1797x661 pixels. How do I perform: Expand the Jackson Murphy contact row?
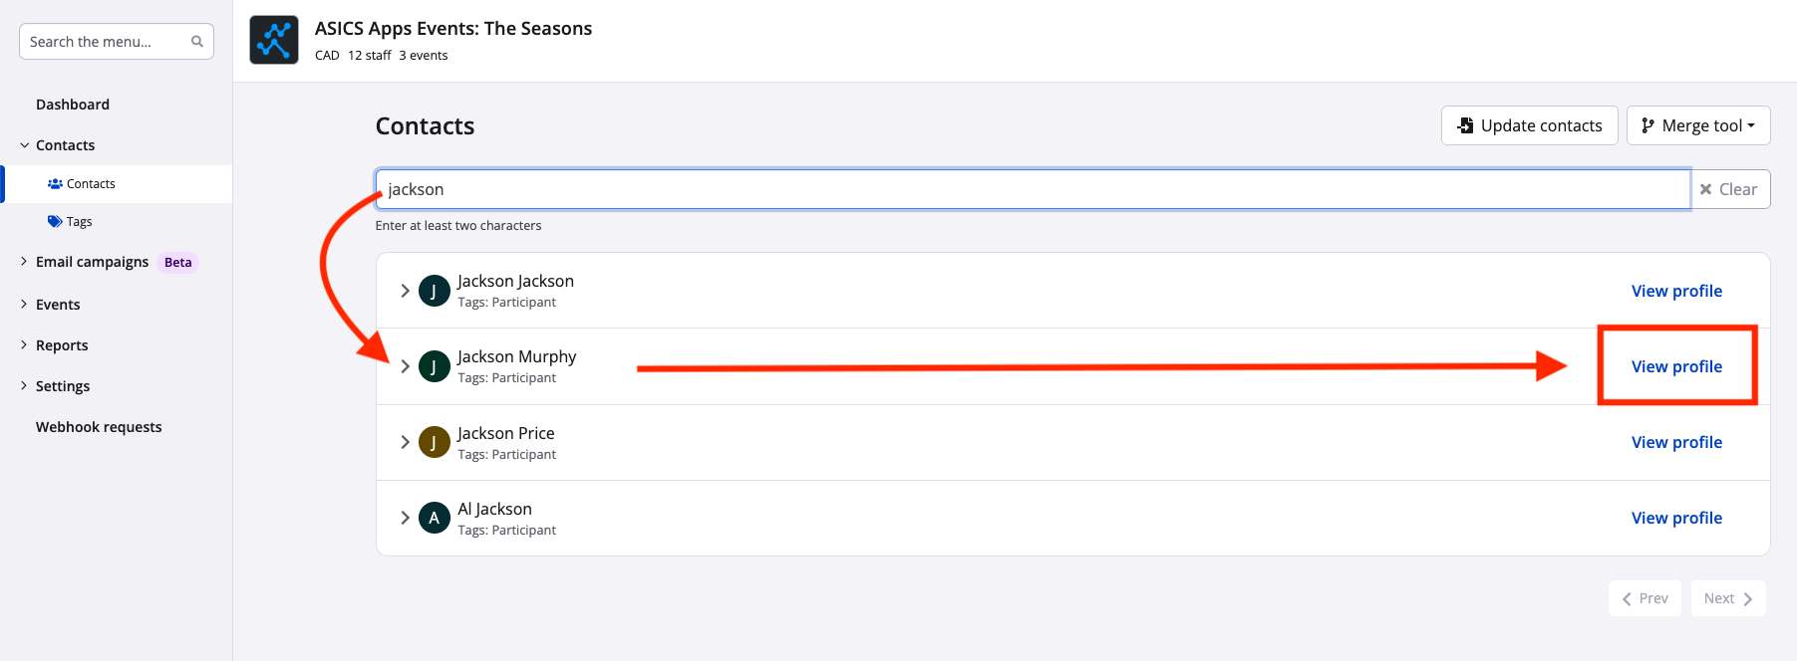tap(405, 366)
